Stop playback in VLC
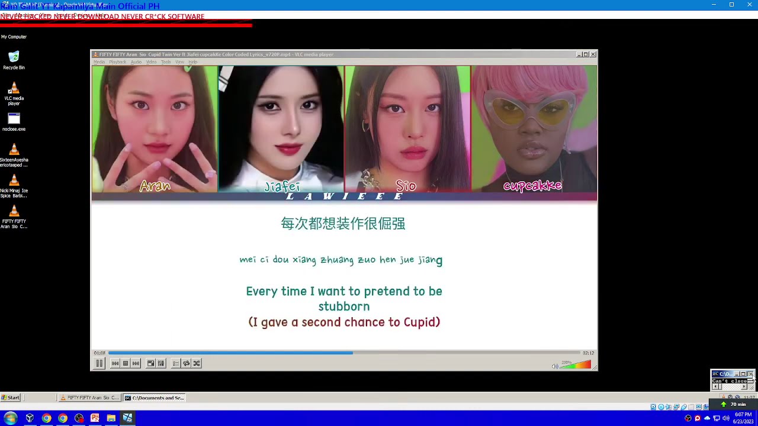Viewport: 758px width, 426px height. (126, 363)
